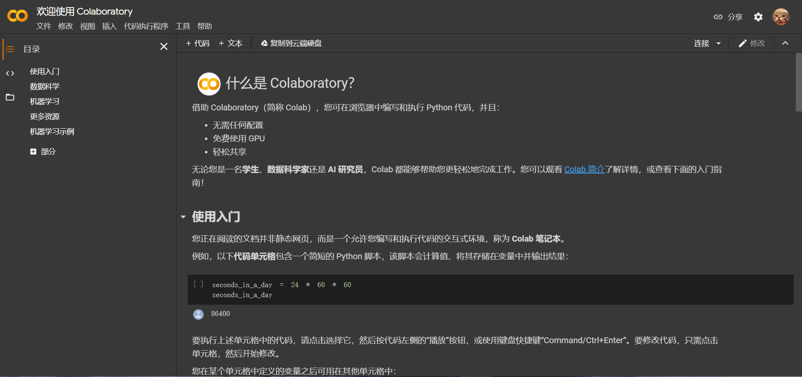Viewport: 802px width, 377px height.
Task: Click 复制到云端硬盘 button
Action: 291,43
